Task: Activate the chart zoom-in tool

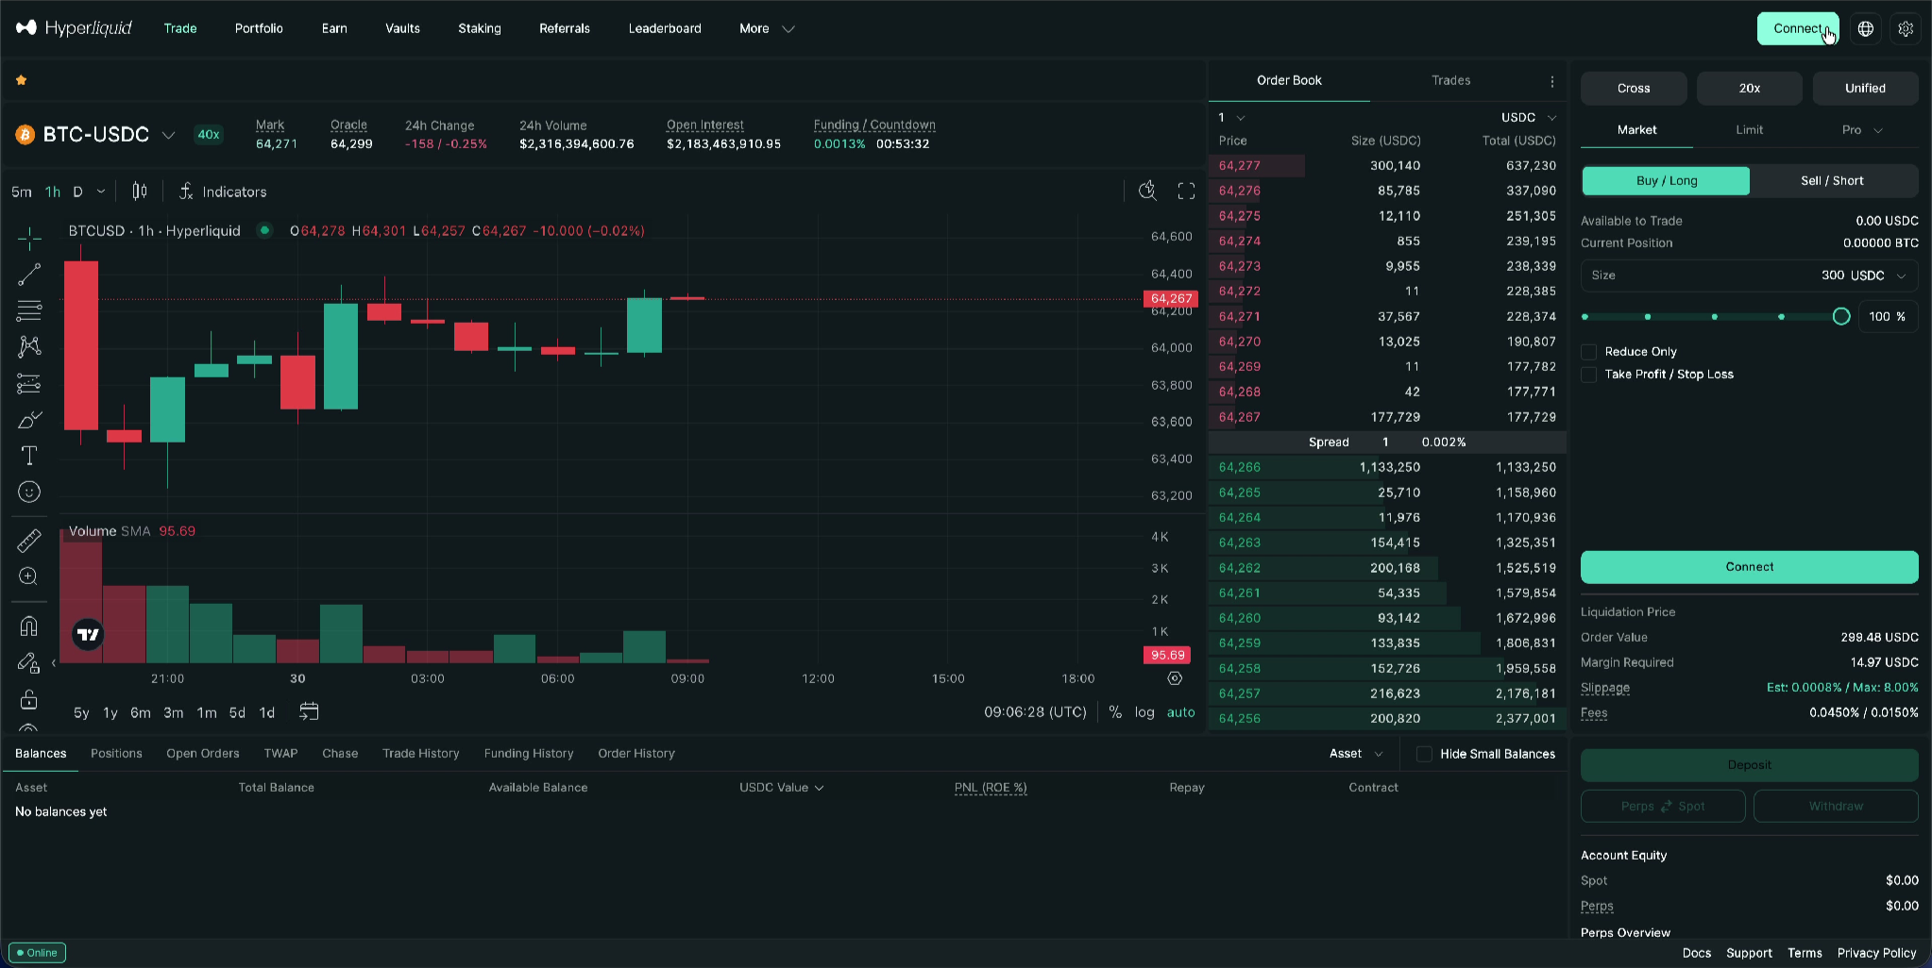Action: click(x=29, y=576)
